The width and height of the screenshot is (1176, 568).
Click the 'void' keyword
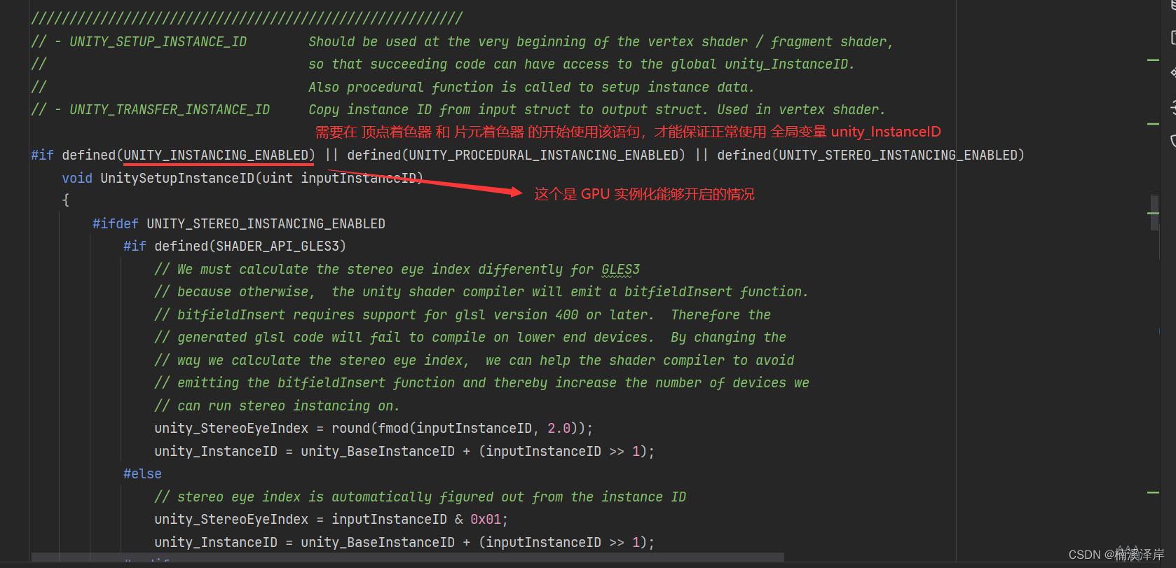[77, 178]
